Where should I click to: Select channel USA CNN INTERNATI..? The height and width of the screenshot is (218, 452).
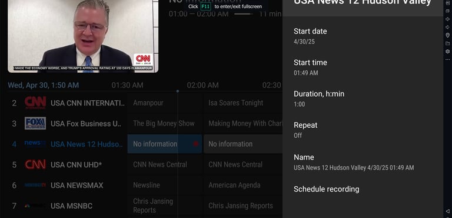pyautogui.click(x=88, y=103)
